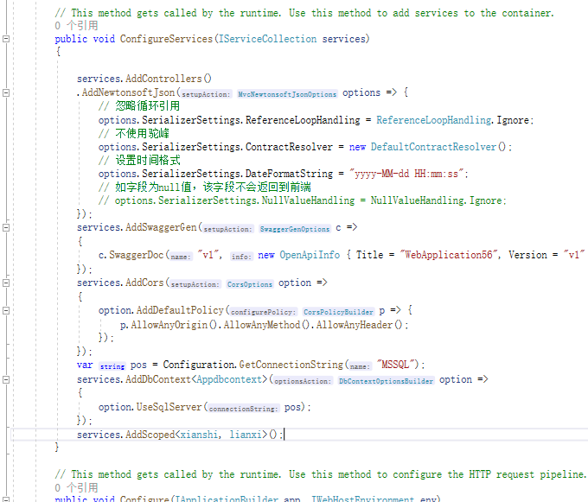Click ReferenceLoopHandling.Ignore value

[452, 120]
